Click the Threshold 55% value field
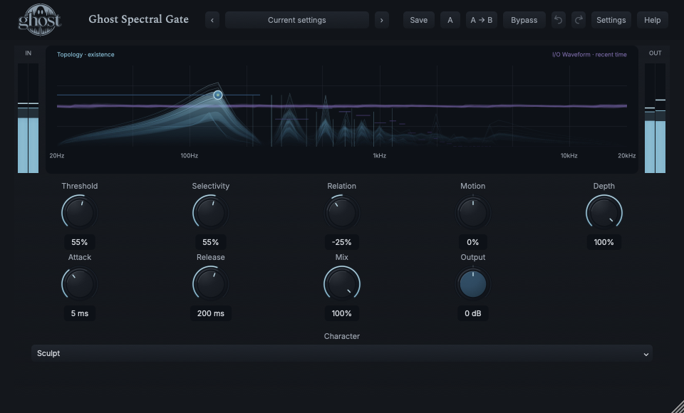The image size is (684, 413). click(x=79, y=242)
